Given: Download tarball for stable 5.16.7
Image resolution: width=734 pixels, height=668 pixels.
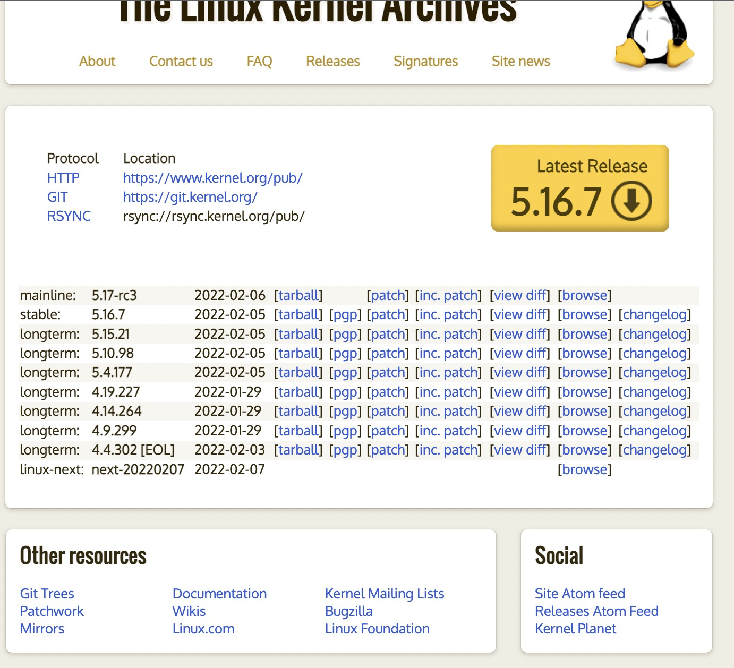Looking at the screenshot, I should point(298,314).
